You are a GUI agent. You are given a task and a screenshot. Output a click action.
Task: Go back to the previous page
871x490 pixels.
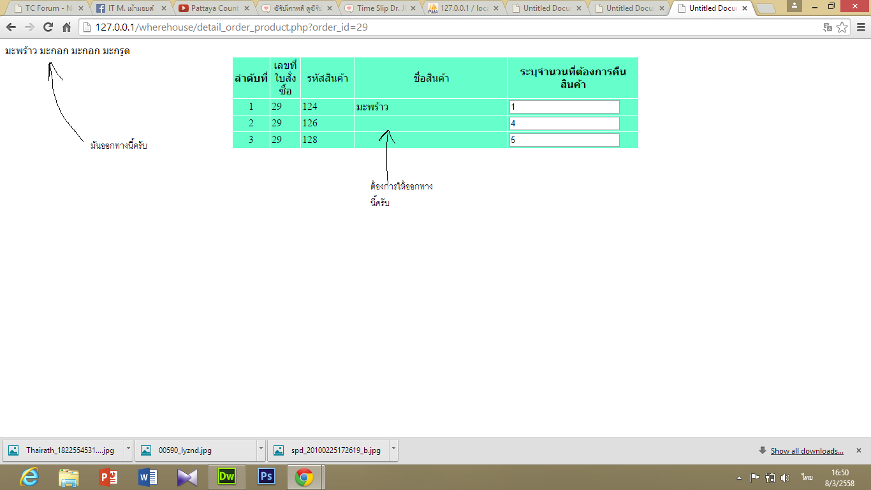pyautogui.click(x=11, y=27)
